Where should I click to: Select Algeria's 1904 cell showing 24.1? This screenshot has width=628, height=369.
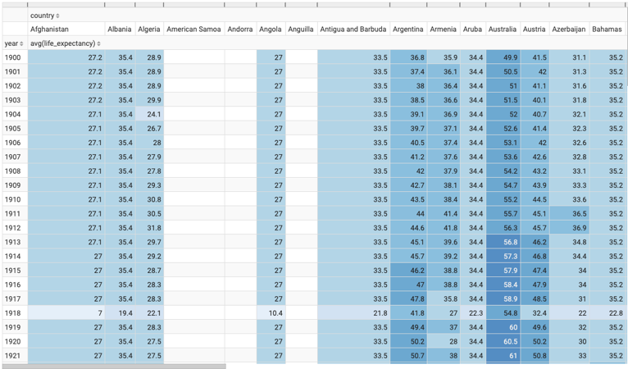[x=149, y=115]
